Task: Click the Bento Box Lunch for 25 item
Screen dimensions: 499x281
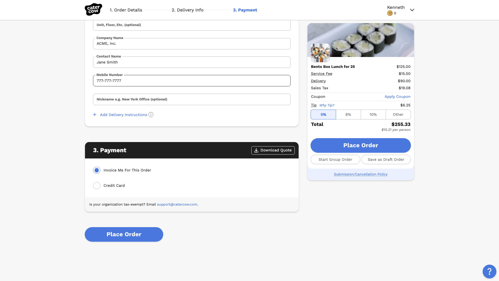Action: (x=333, y=67)
